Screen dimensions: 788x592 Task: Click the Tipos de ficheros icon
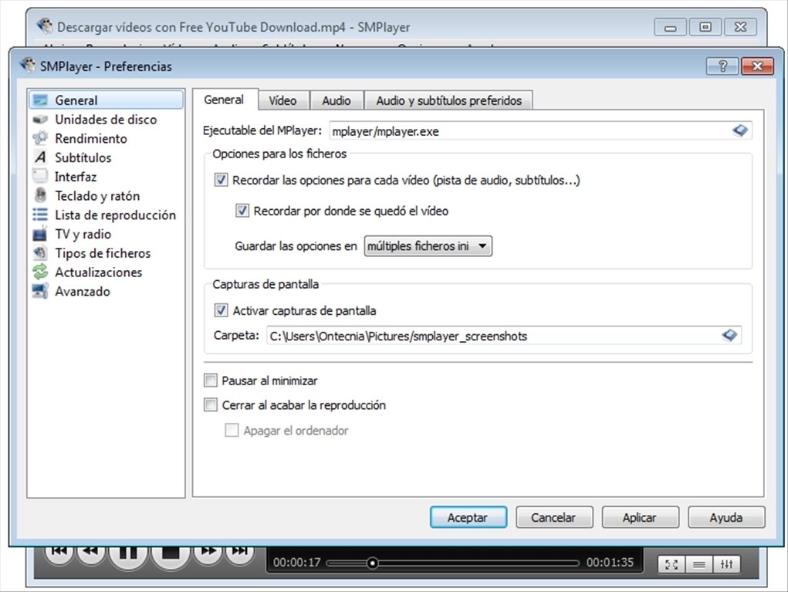pyautogui.click(x=39, y=253)
